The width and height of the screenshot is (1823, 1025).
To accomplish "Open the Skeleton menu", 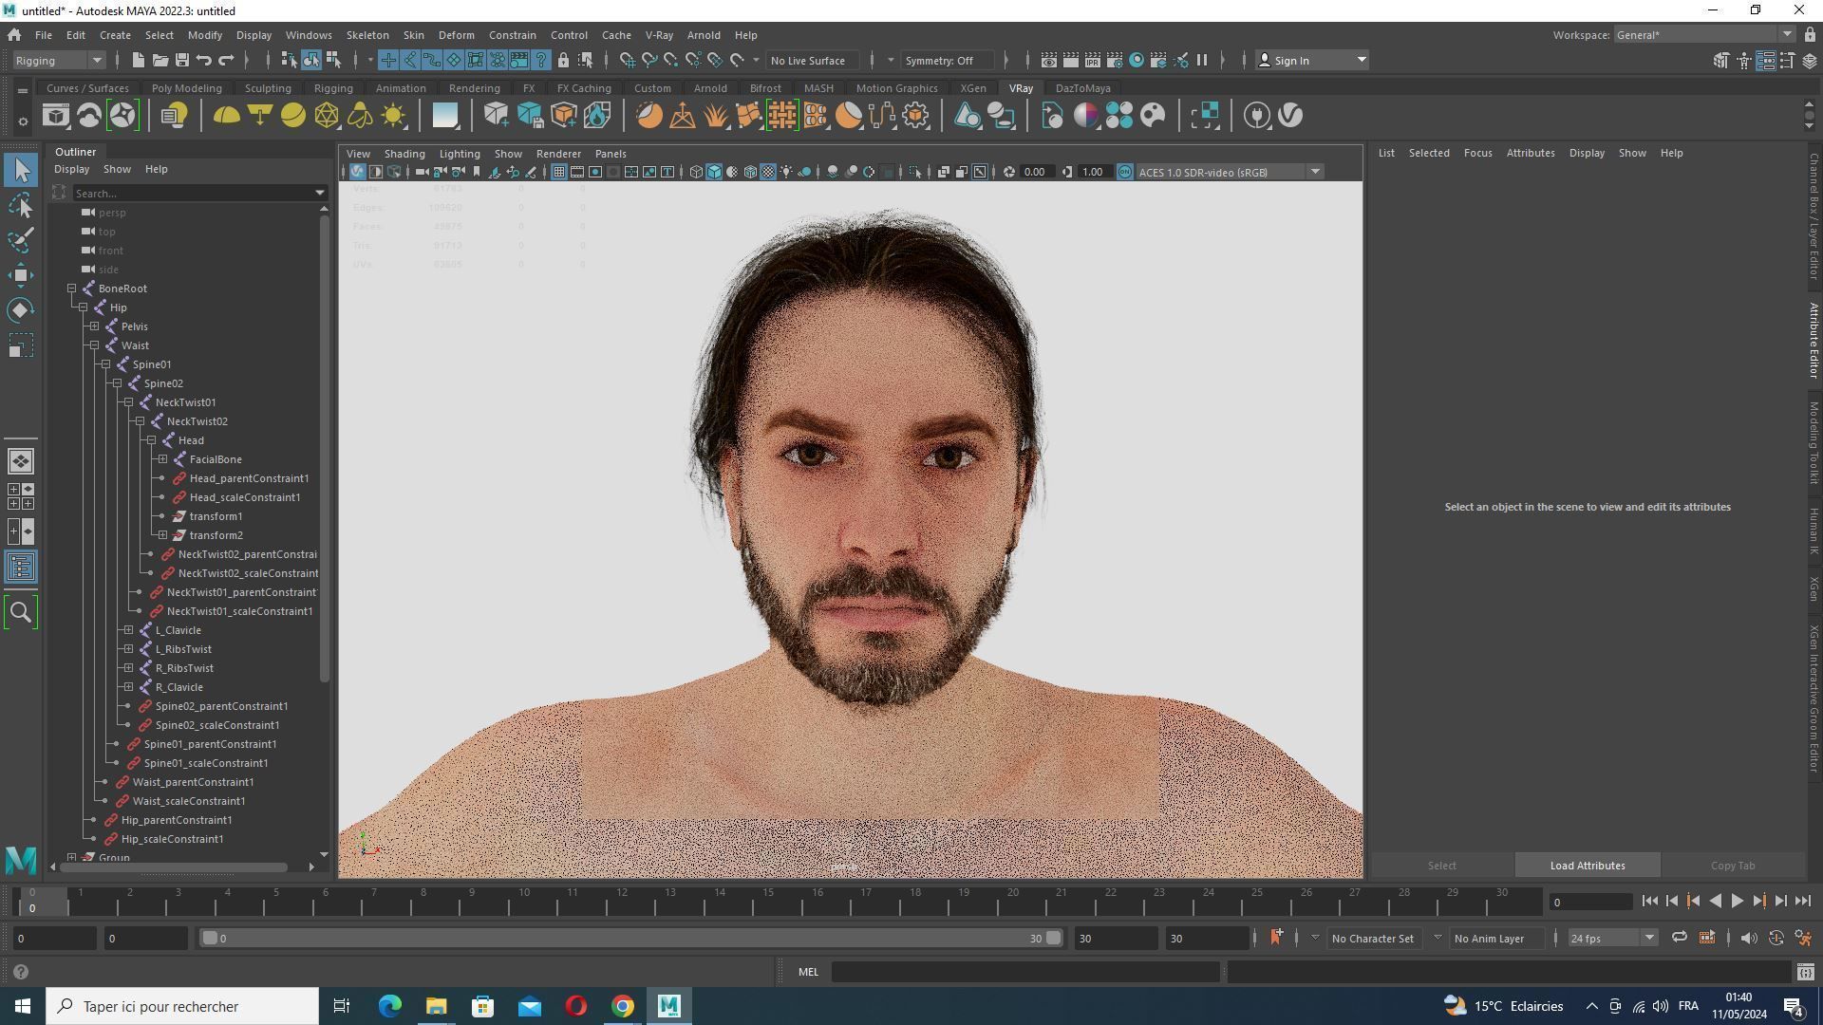I will tap(366, 35).
